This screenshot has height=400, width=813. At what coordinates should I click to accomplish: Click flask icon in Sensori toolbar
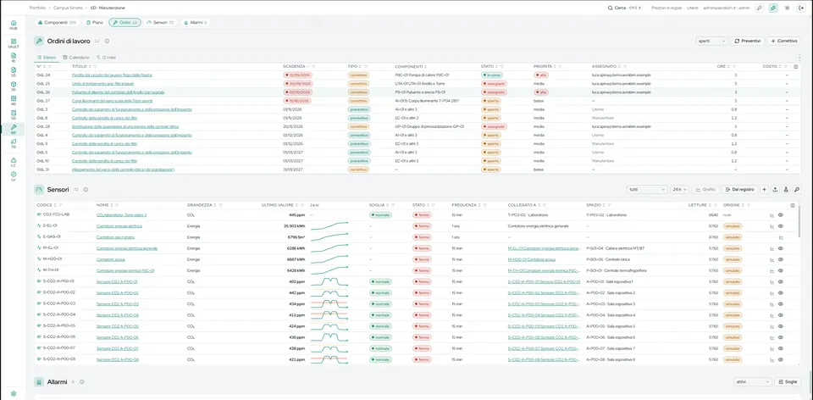[x=786, y=190]
